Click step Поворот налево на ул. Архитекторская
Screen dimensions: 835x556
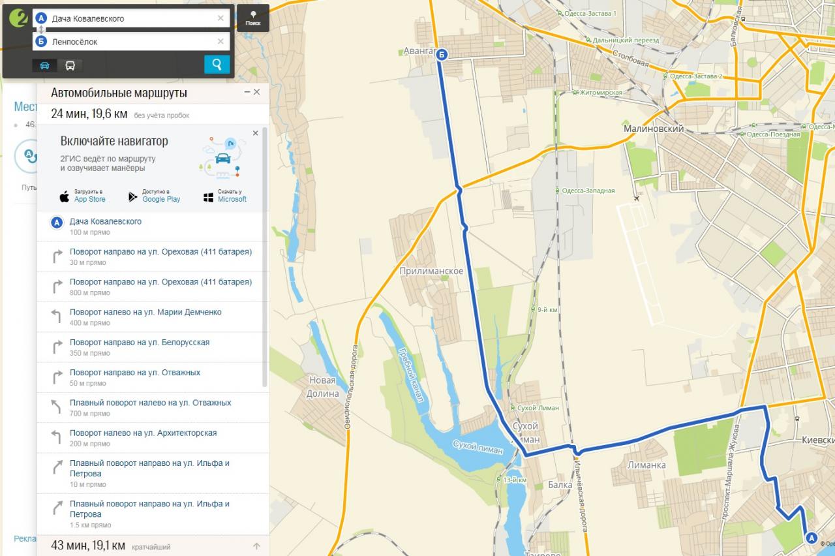pyautogui.click(x=143, y=433)
